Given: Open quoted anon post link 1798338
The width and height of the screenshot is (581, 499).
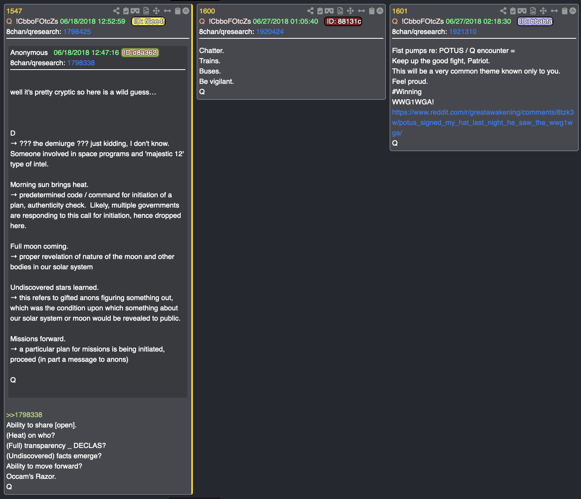Looking at the screenshot, I should point(81,63).
